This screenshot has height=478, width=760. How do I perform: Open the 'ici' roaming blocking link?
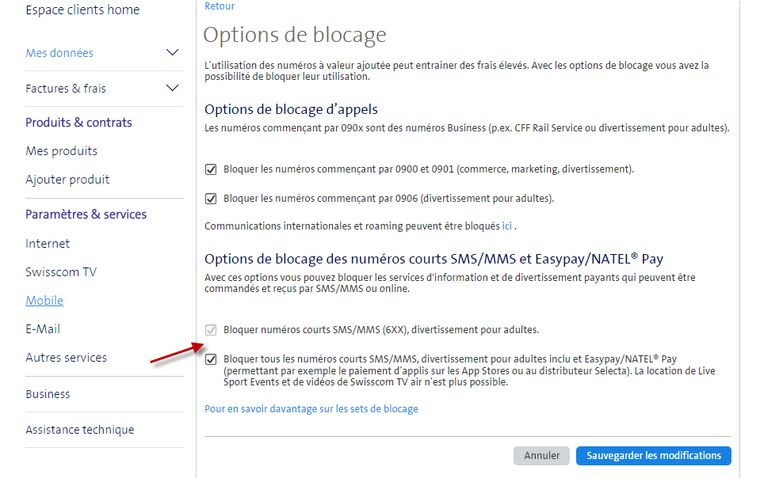507,226
